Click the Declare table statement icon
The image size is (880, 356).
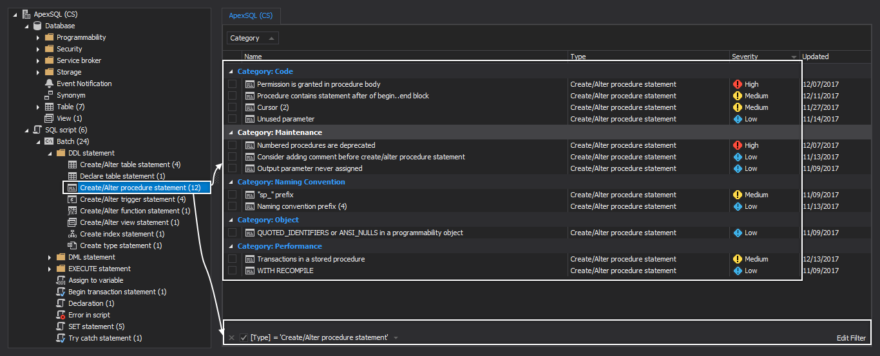click(x=73, y=176)
